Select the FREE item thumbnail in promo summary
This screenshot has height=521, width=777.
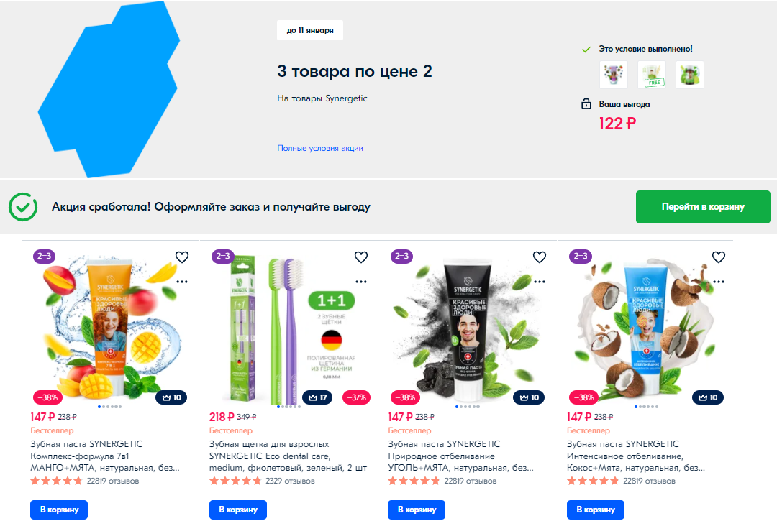click(x=652, y=75)
